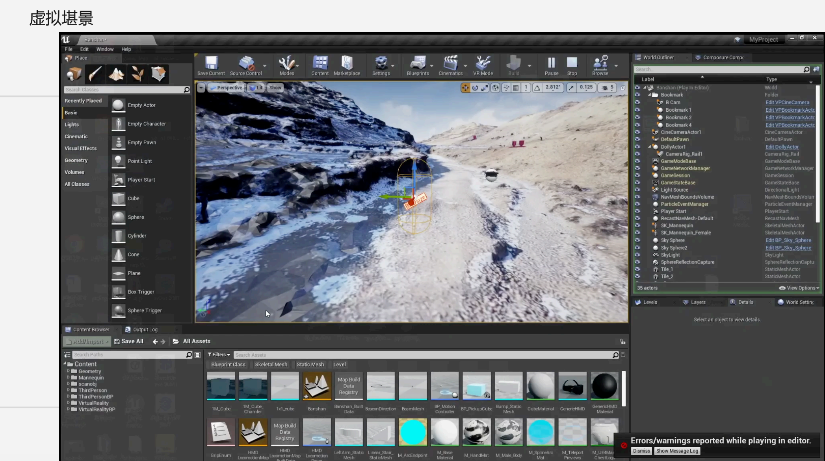Open the camera speed setting showing 5
The width and height of the screenshot is (825, 461).
[x=608, y=88]
